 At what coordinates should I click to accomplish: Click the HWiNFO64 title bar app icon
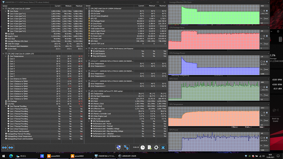click(4, 2)
